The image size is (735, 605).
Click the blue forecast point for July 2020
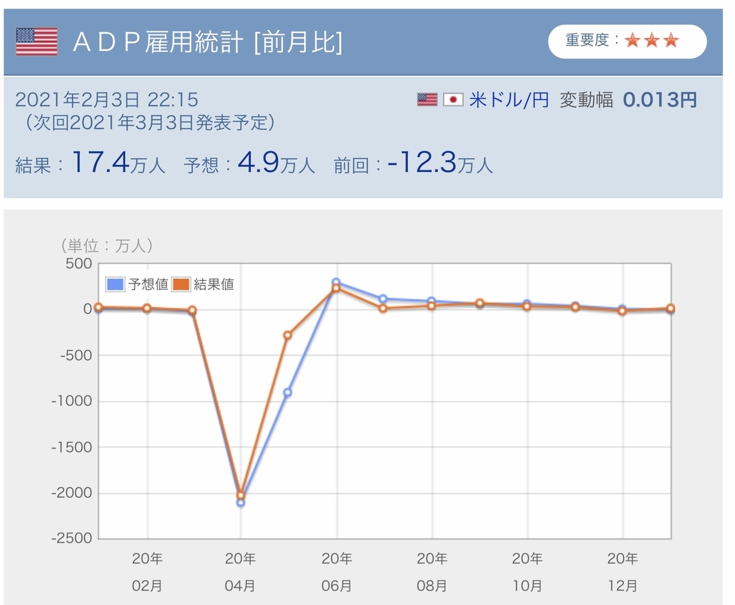coord(383,299)
